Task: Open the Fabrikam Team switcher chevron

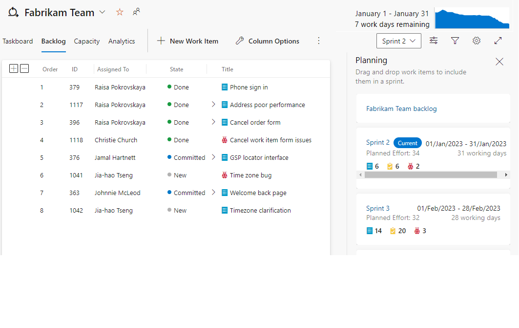Action: coord(102,12)
